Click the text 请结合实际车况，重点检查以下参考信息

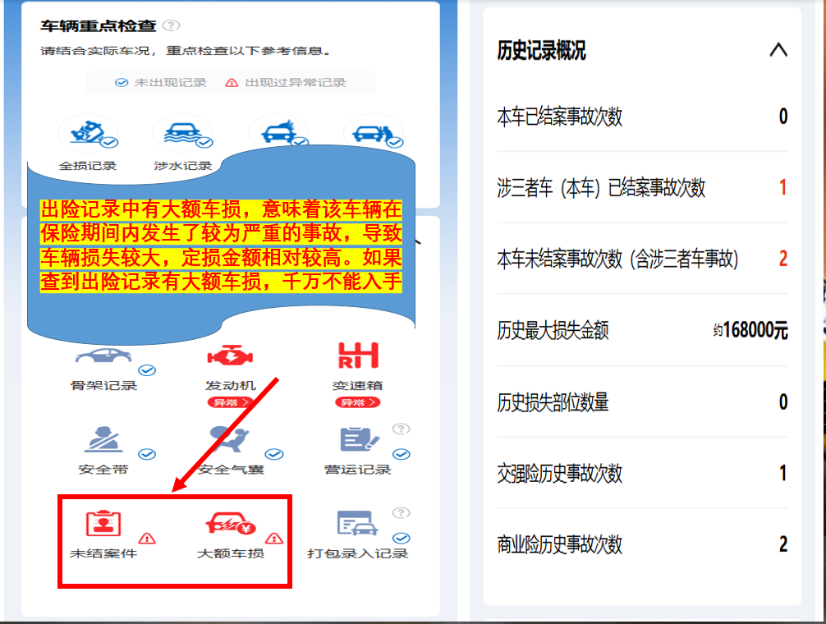pyautogui.click(x=186, y=51)
